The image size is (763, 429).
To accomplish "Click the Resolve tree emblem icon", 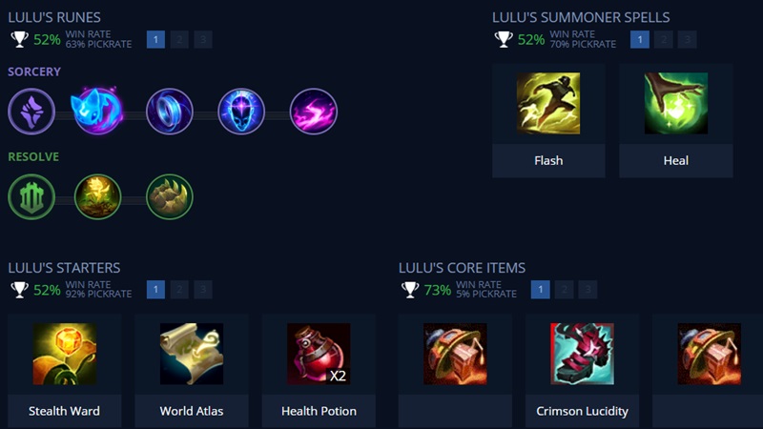I will point(31,197).
